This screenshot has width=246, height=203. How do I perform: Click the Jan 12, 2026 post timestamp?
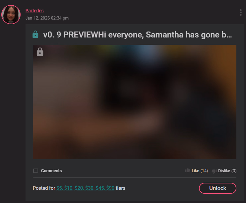click(47, 18)
